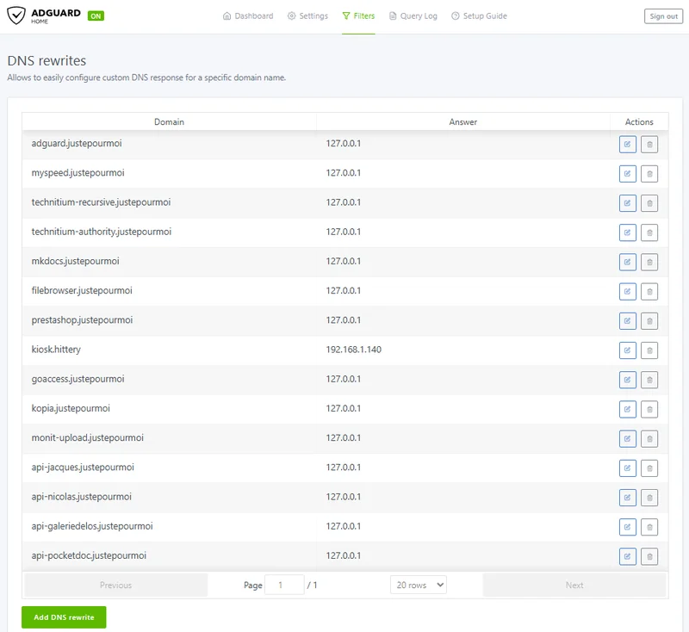
Task: Click the Add DNS rewrite button
Action: click(64, 617)
